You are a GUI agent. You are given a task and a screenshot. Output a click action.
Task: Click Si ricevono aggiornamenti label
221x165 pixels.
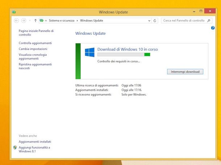click(93, 94)
